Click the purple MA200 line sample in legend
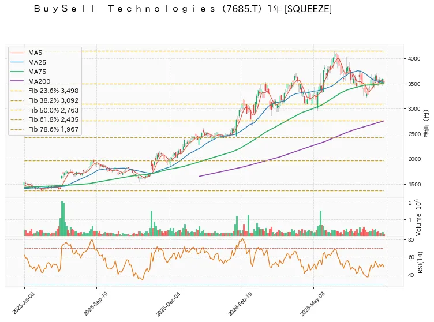 click(x=17, y=81)
